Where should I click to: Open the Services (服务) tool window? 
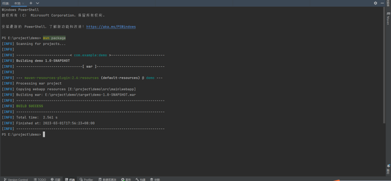(x=126, y=179)
